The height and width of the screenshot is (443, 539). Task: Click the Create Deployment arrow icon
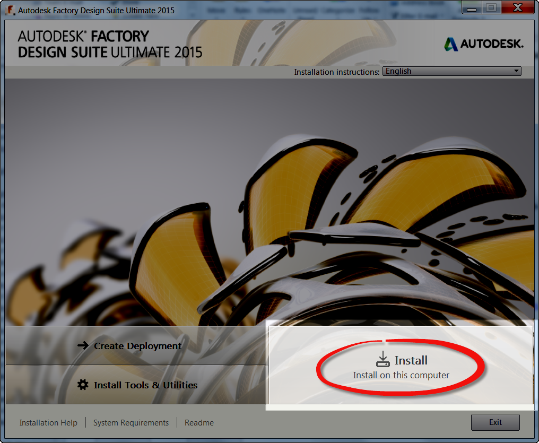pyautogui.click(x=83, y=345)
